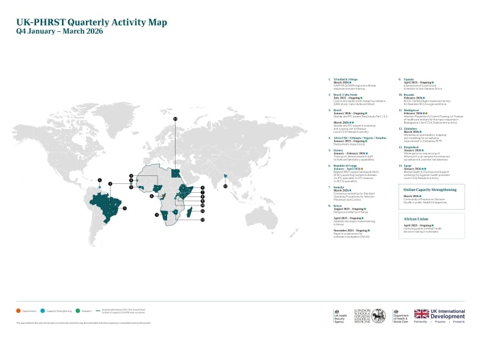This screenshot has height=340, width=481.
Task: Click the 'Madagascar' list heading
Action: (x=411, y=111)
